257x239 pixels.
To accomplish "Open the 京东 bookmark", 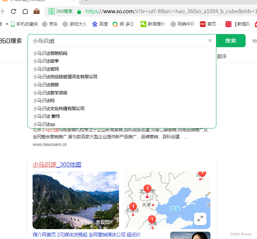I will [50, 24].
